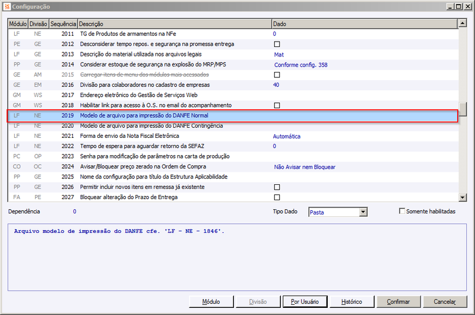Click the Por Usuário button
Viewport: 475px width, 315px height.
[305, 302]
